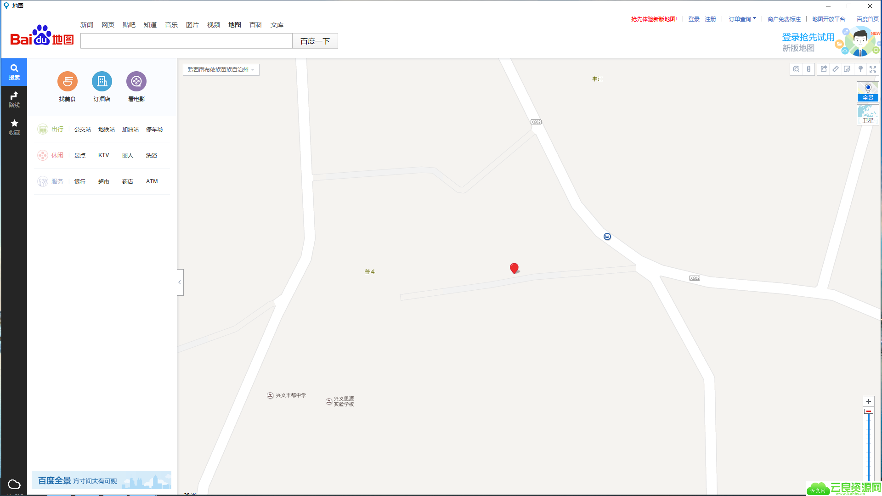Click the 服务 services category icon
This screenshot has height=496, width=882.
[43, 181]
